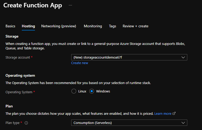Select the Windows operating system option

pos(92,91)
